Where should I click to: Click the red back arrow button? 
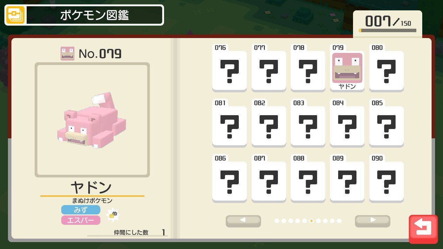click(x=423, y=229)
